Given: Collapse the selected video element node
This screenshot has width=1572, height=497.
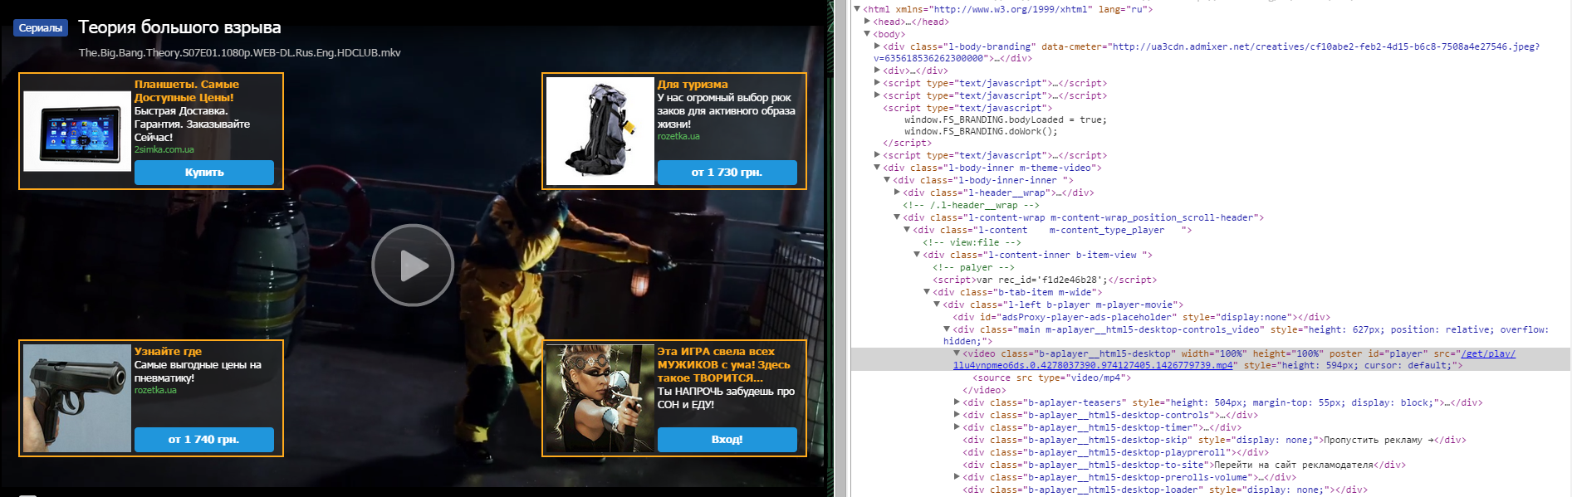Looking at the screenshot, I should [957, 353].
